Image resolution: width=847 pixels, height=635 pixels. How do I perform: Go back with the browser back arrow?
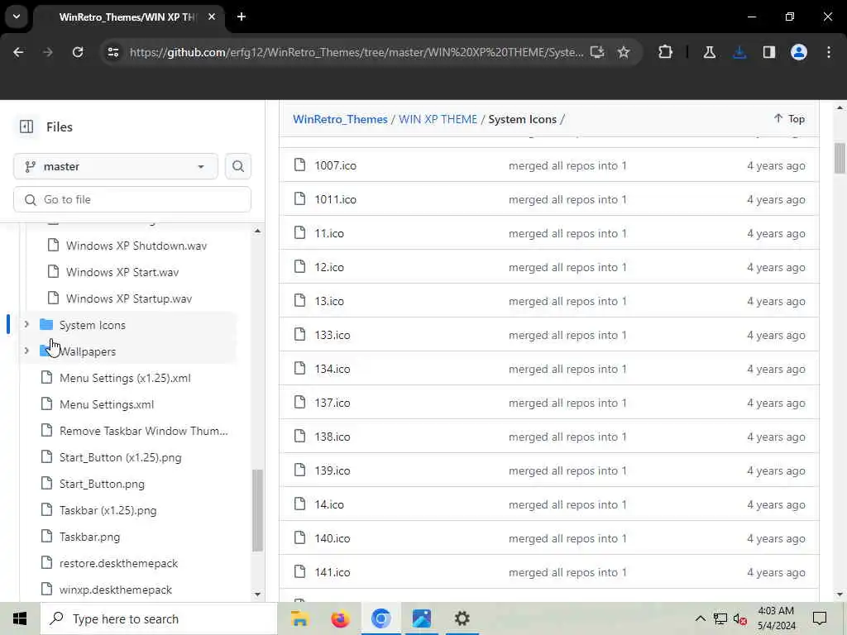(18, 52)
